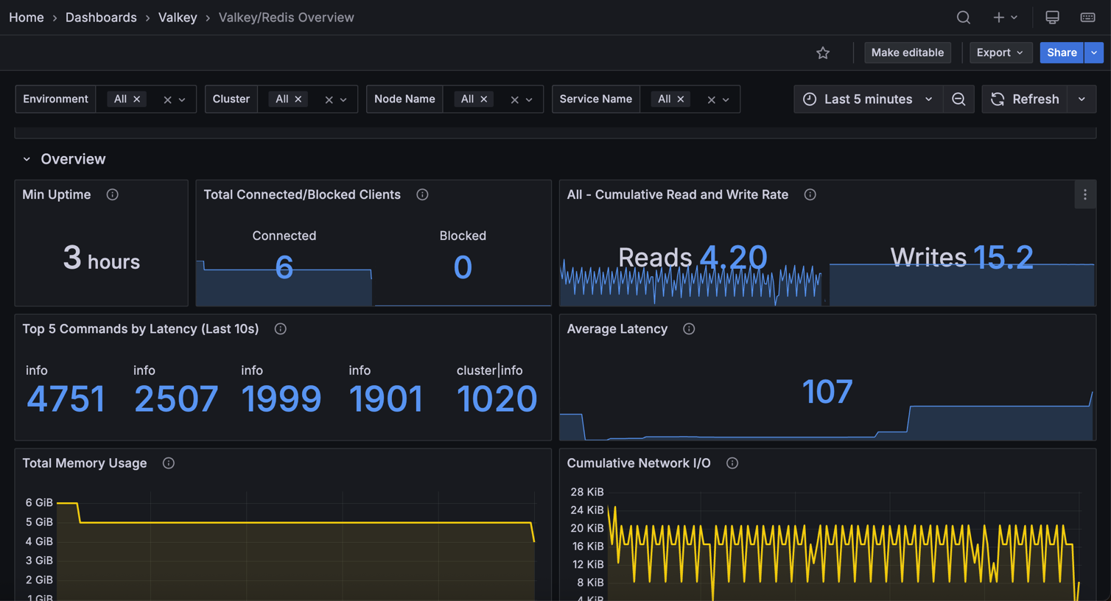The image size is (1111, 601).
Task: Open the Share split-button dropdown
Action: [x=1093, y=52]
